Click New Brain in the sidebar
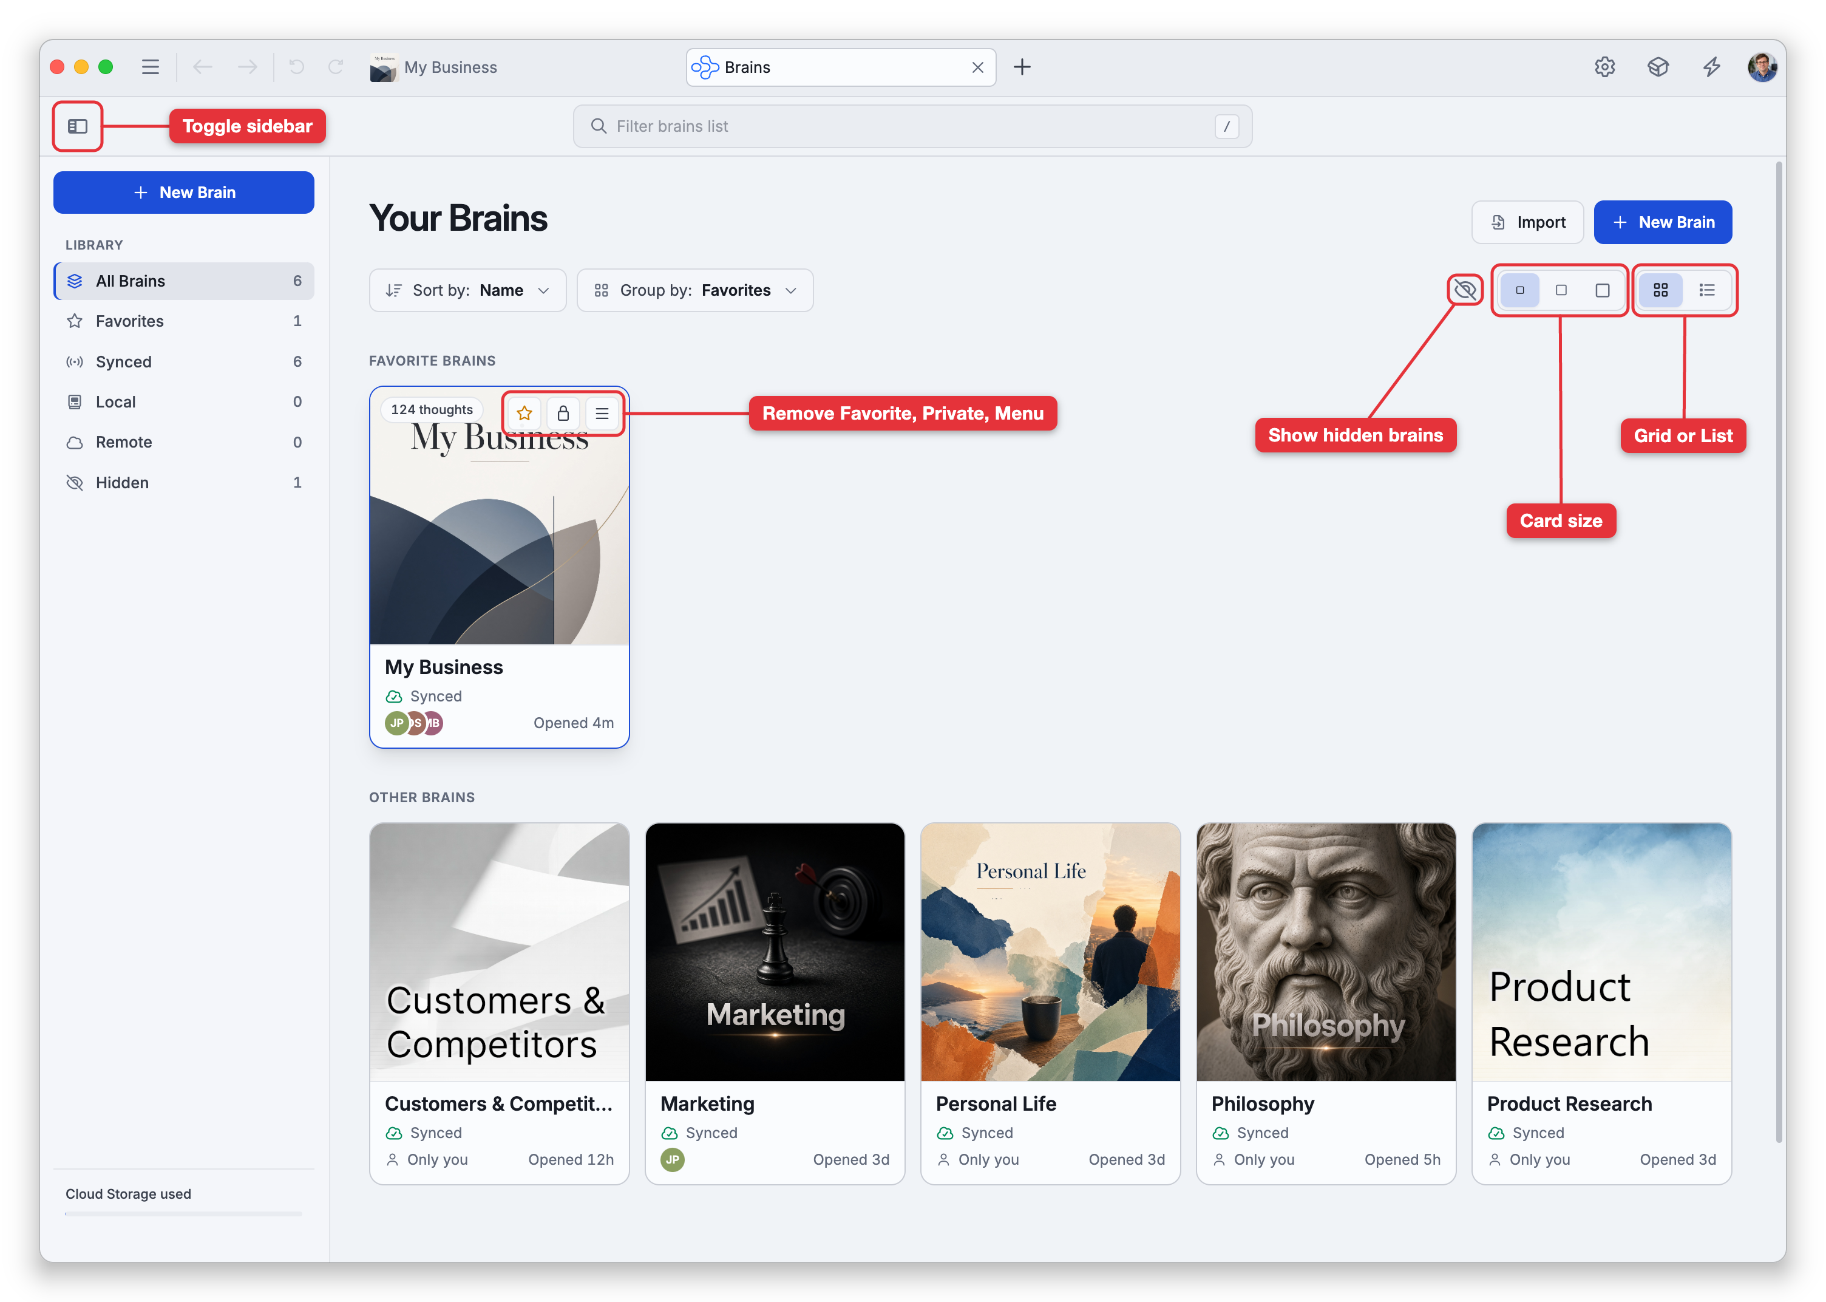1826x1302 pixels. click(183, 193)
